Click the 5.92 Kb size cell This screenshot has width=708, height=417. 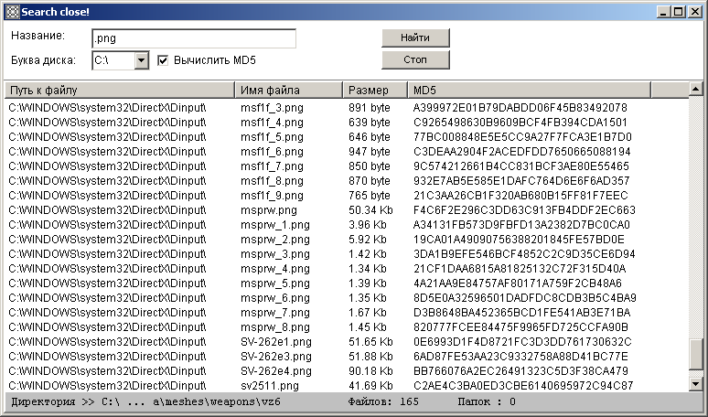tap(368, 240)
